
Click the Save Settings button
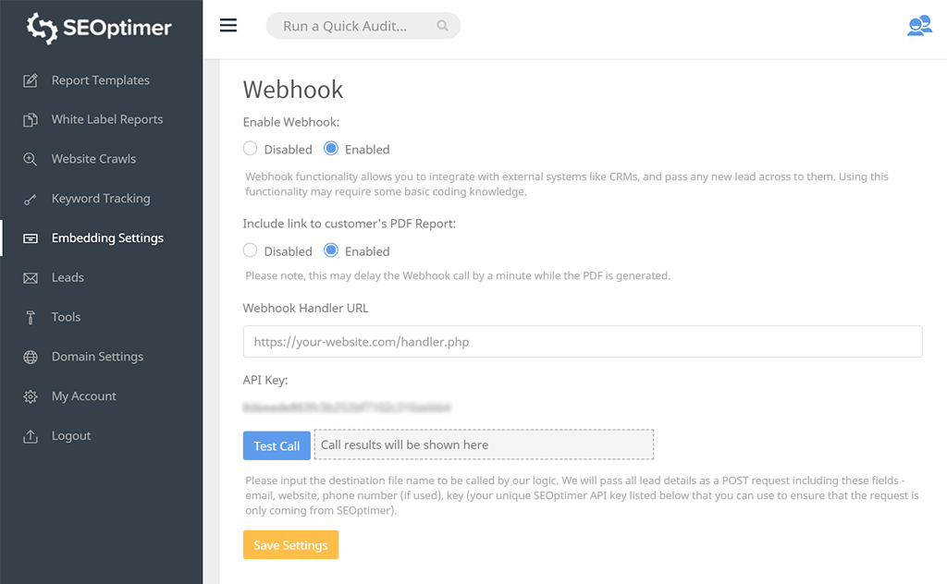pyautogui.click(x=290, y=545)
